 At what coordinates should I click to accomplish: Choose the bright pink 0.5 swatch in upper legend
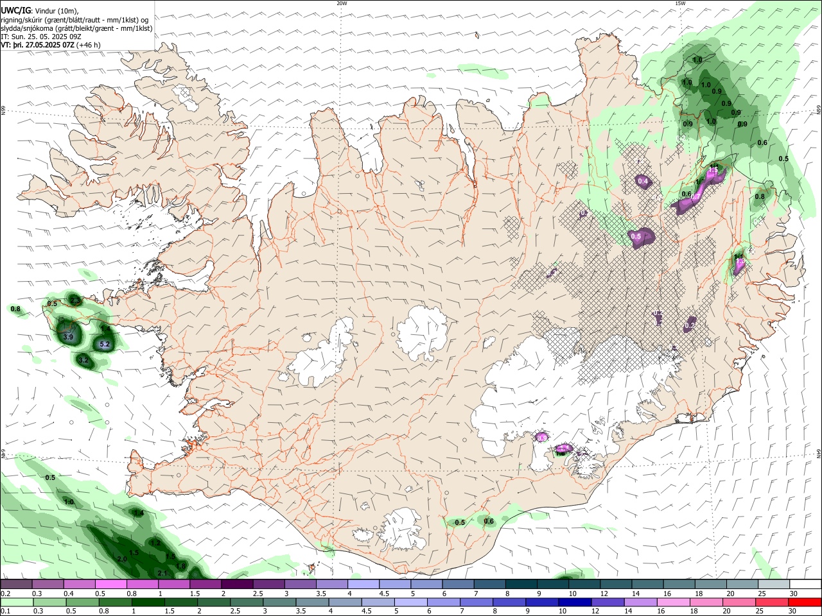[x=110, y=585]
